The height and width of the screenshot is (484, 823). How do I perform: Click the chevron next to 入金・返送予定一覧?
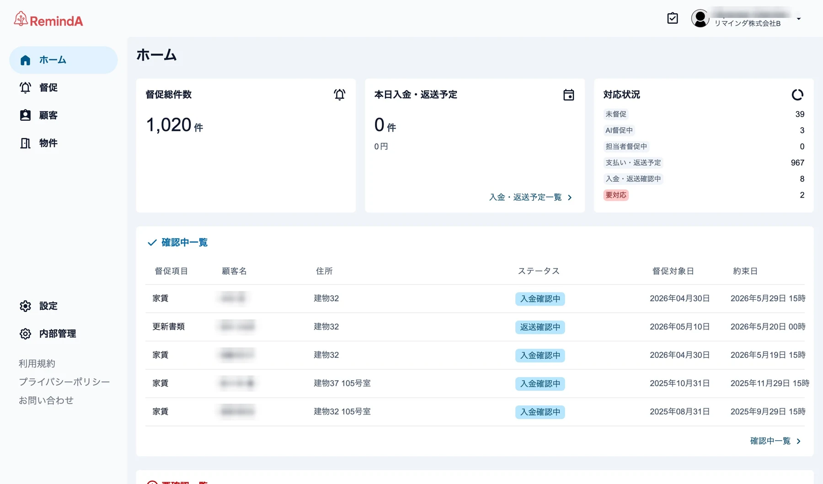tap(570, 198)
